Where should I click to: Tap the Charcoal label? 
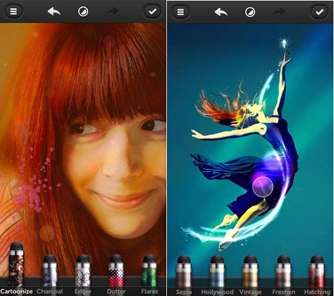point(49,291)
